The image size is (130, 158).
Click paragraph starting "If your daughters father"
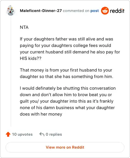(70, 49)
